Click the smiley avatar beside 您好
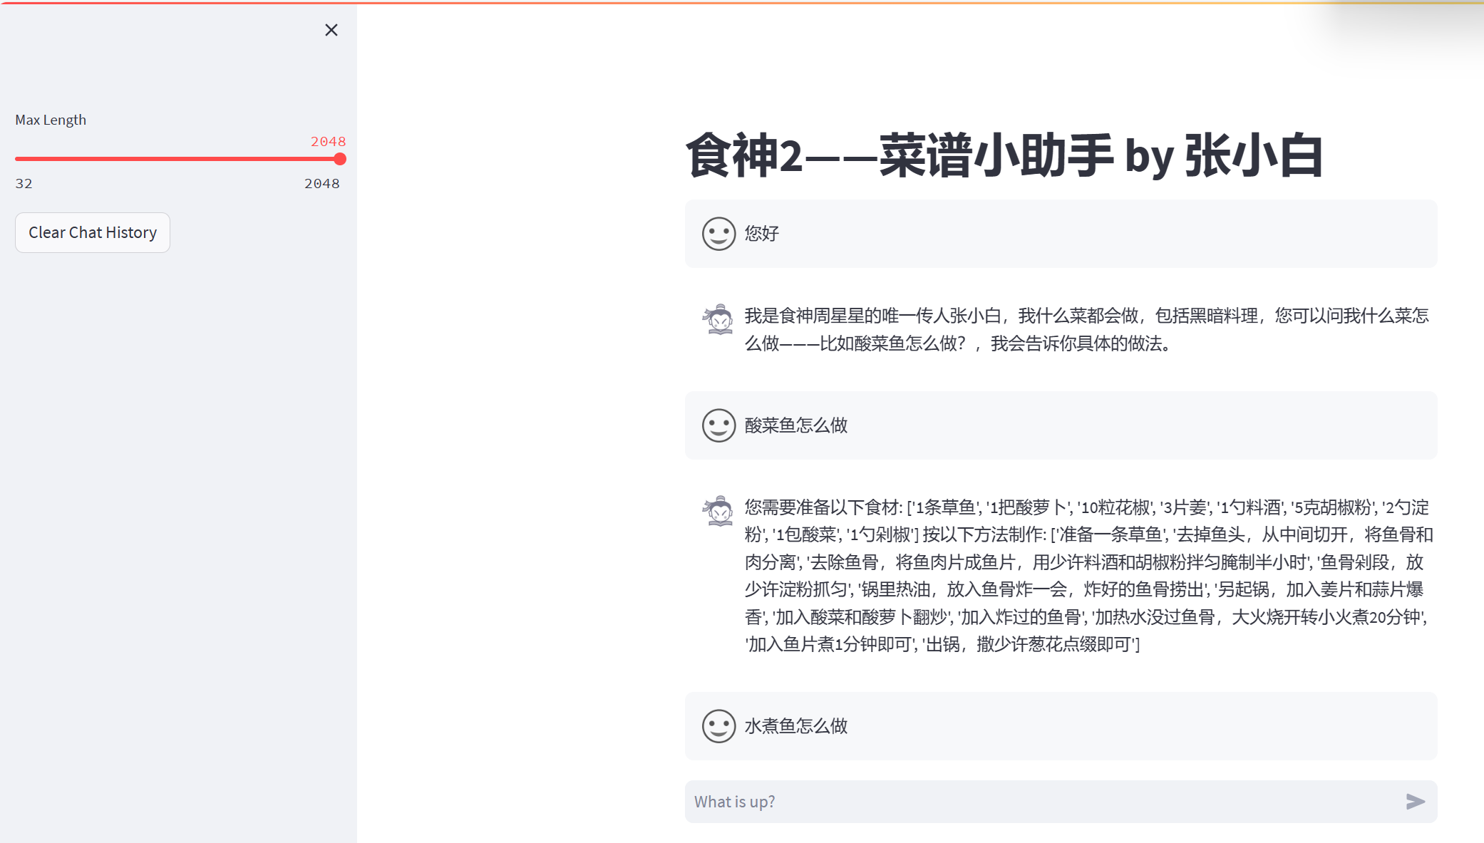Image resolution: width=1484 pixels, height=843 pixels. coord(718,234)
